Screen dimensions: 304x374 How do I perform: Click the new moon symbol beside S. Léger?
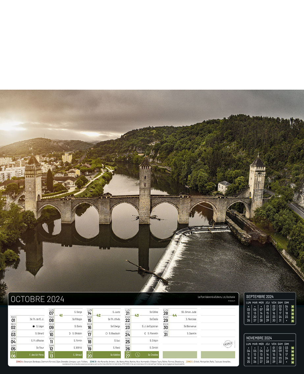(34, 326)
